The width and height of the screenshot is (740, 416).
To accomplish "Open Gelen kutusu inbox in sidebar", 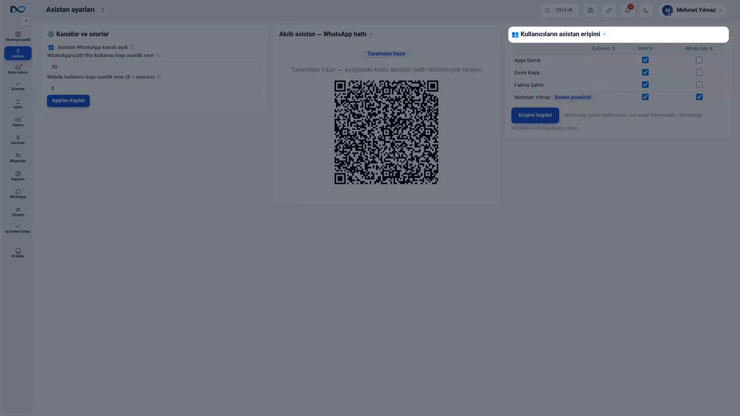I will [18, 69].
